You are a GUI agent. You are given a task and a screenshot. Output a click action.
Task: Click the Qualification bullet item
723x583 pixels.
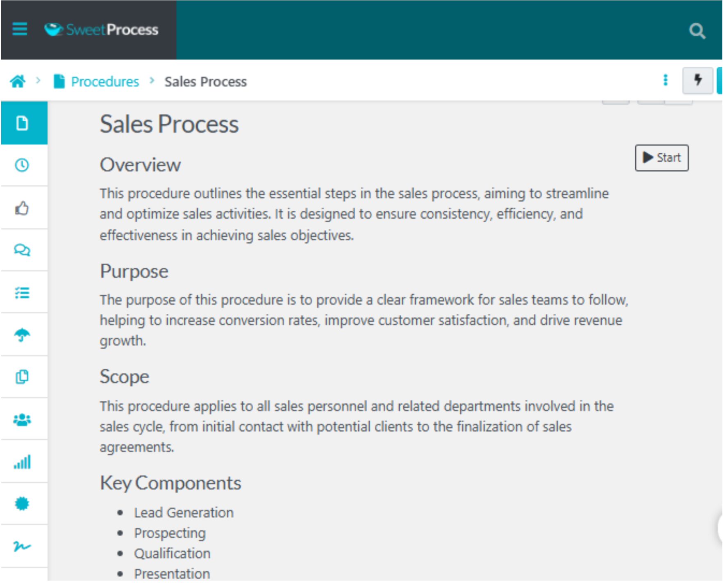[x=173, y=554]
